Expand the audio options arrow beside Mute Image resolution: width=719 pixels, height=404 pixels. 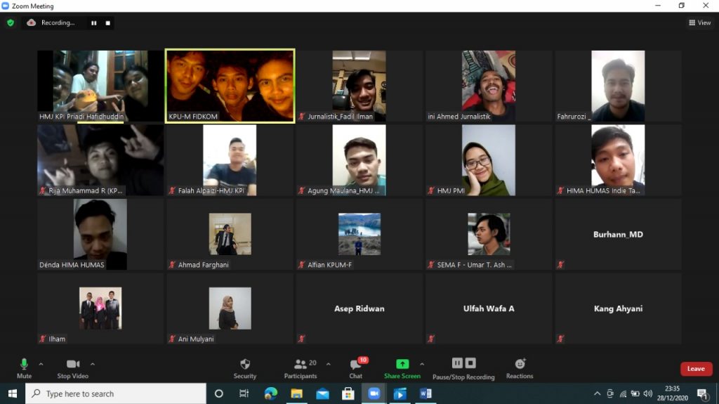tap(41, 364)
